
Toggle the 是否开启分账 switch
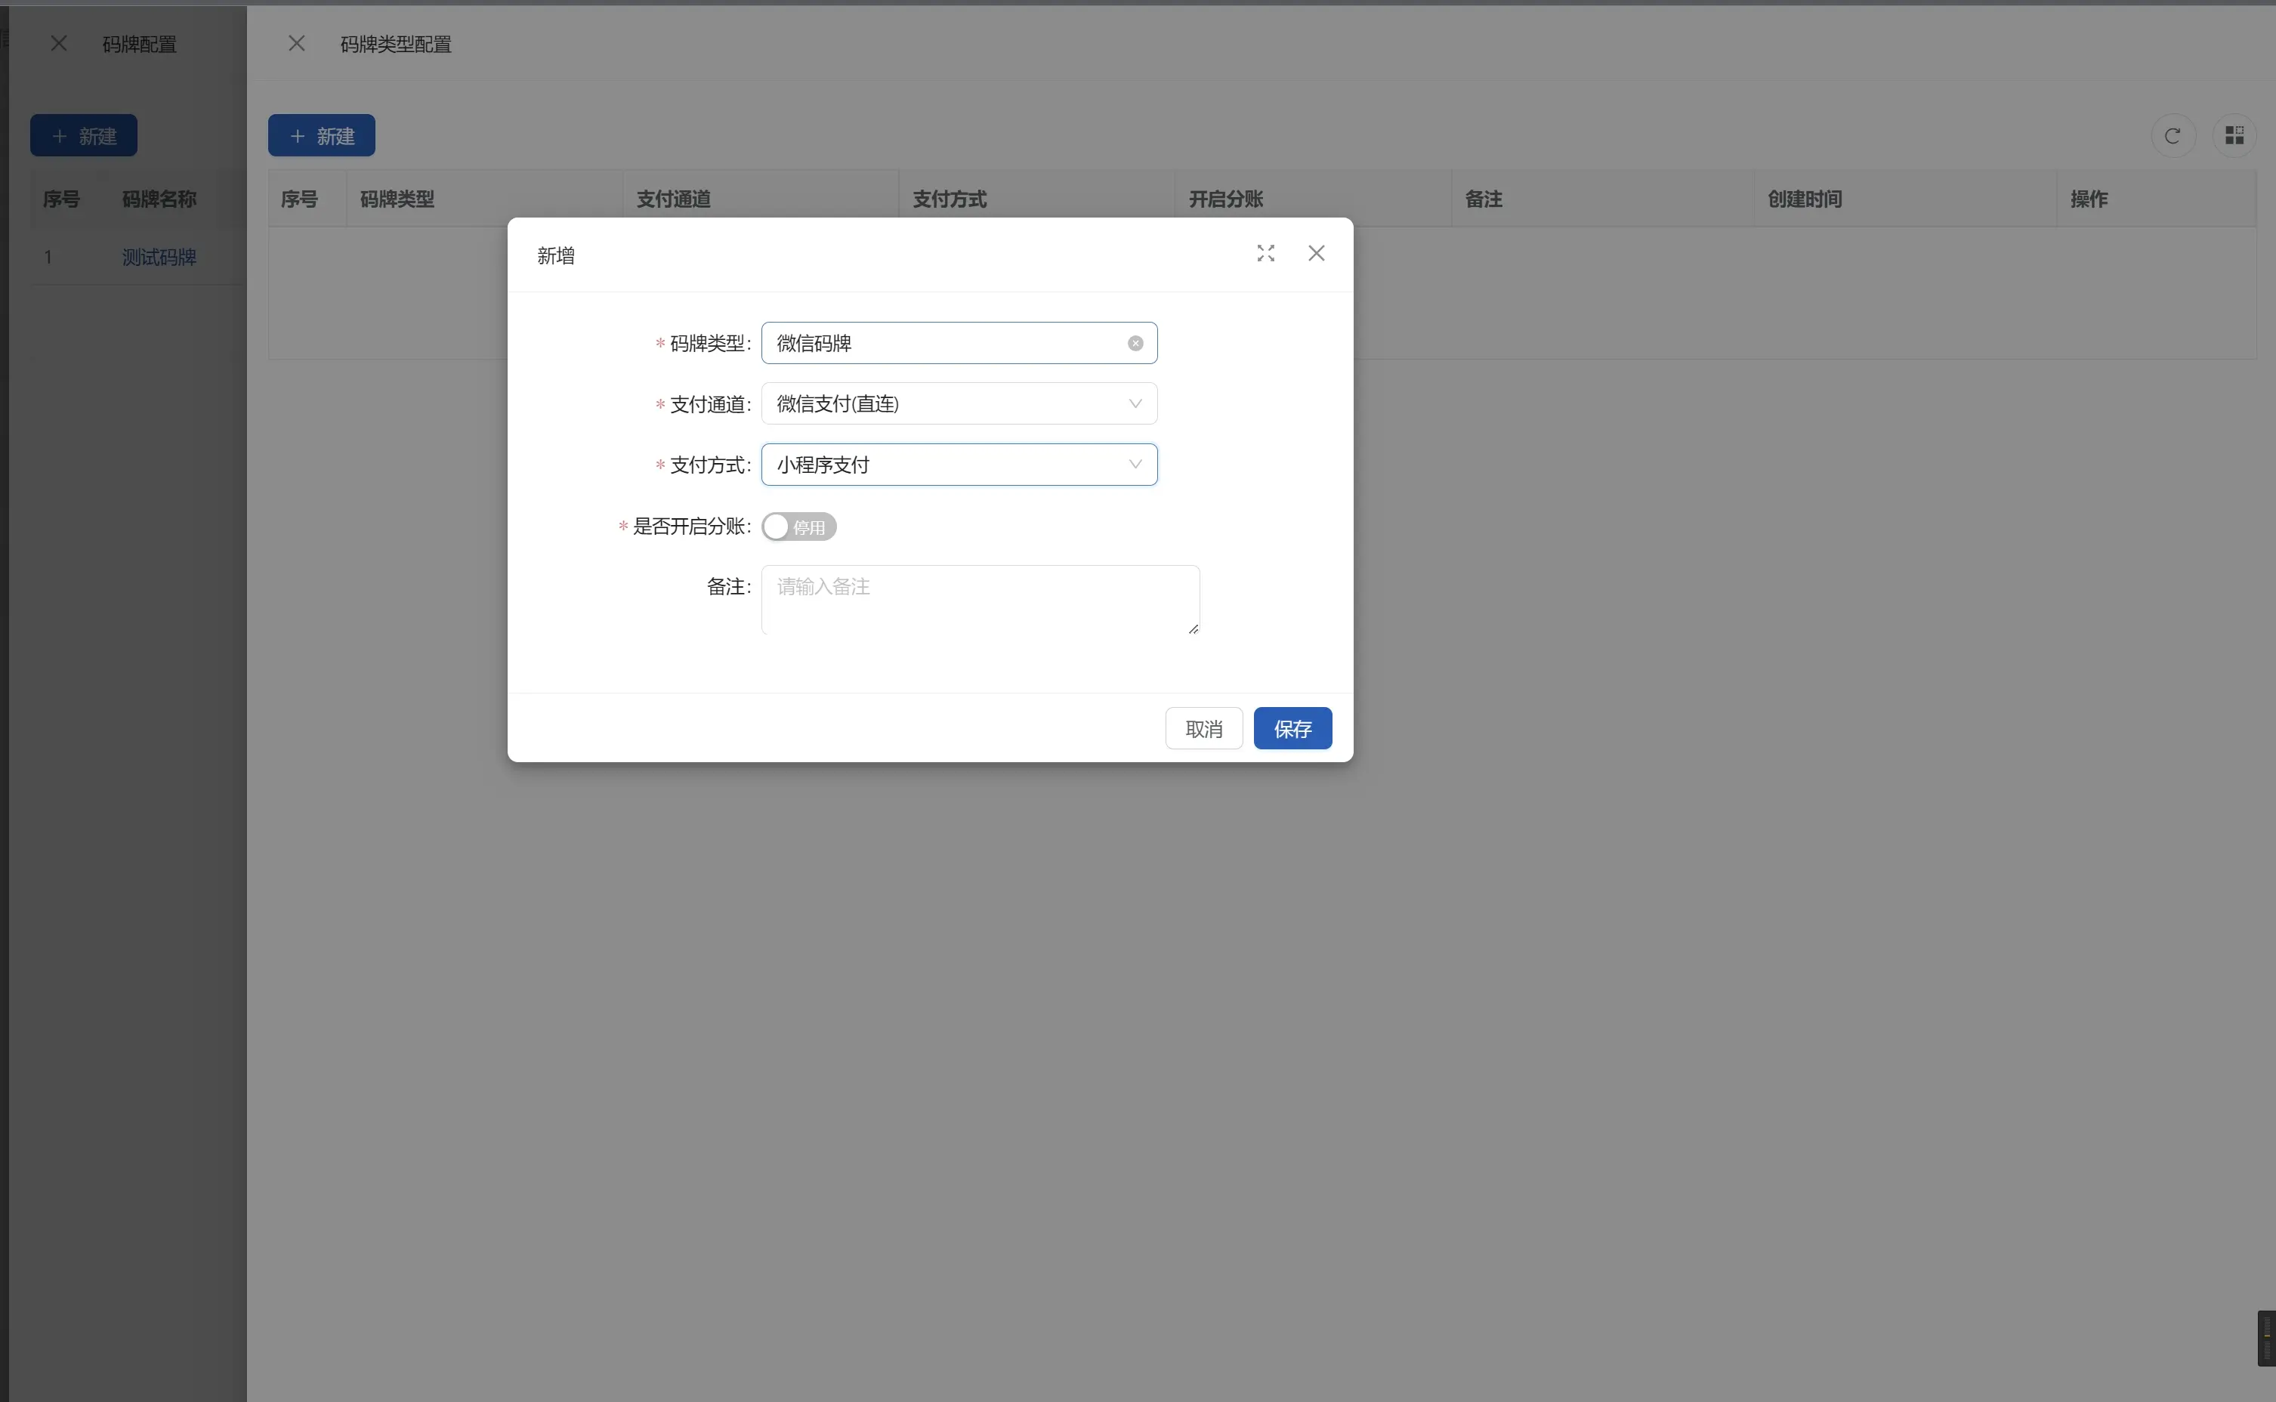click(799, 527)
